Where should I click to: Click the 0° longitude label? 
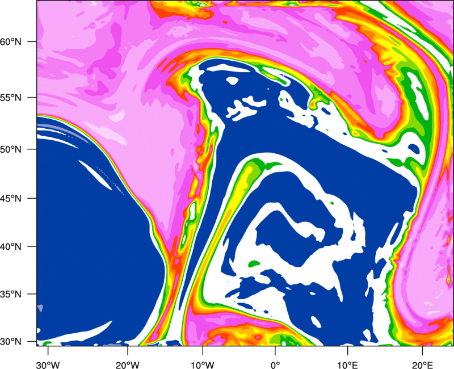click(x=275, y=365)
